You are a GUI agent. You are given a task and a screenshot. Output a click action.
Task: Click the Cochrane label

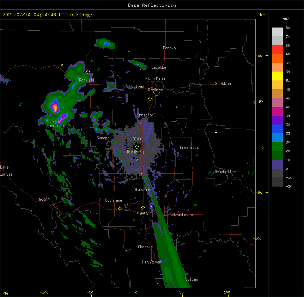pos(114,200)
